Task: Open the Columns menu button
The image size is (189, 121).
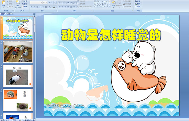Action: [75, 7]
